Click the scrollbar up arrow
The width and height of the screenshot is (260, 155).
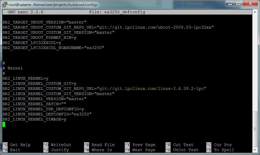[x=255, y=12]
